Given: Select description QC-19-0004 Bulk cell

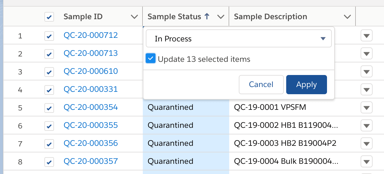Looking at the screenshot, I should tap(292, 161).
